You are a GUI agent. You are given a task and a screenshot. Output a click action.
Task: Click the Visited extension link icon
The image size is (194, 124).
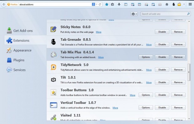54,117
